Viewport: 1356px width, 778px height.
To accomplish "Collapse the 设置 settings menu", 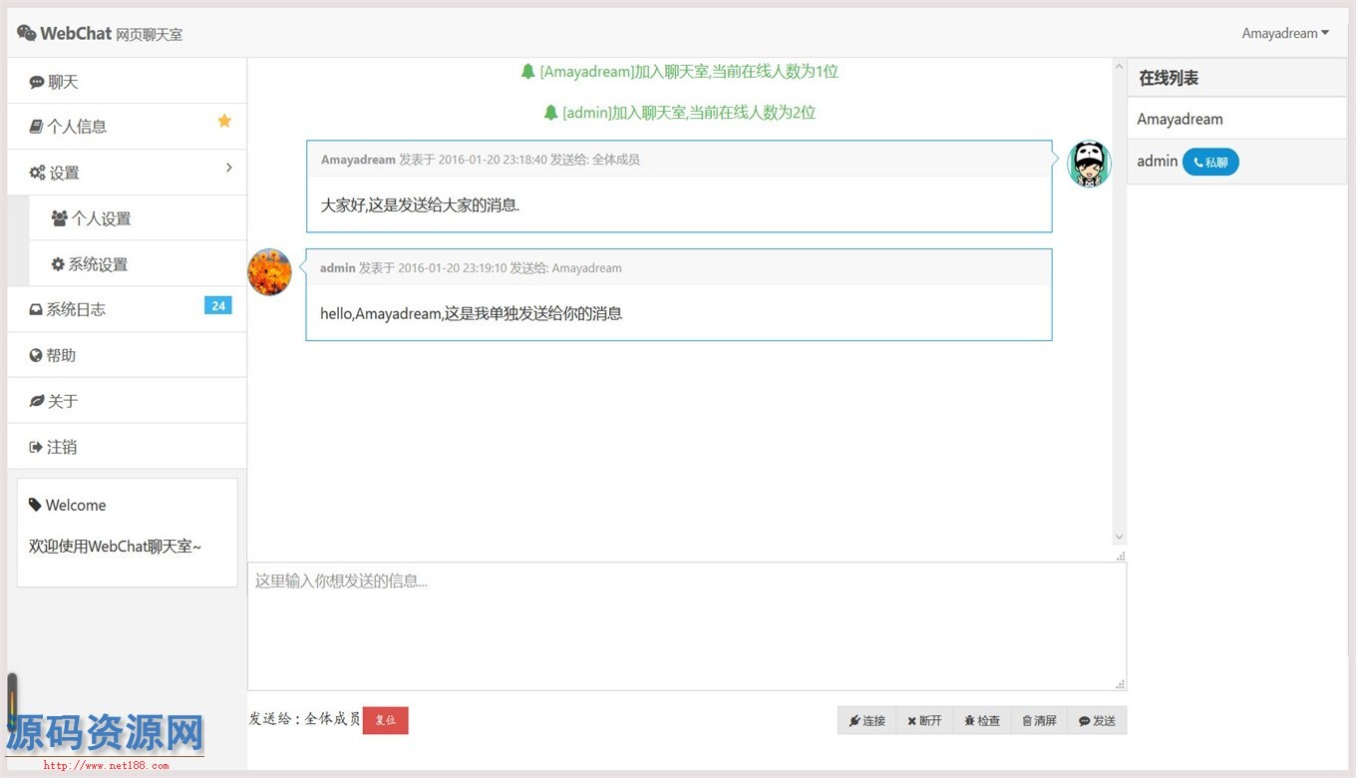I will [127, 173].
